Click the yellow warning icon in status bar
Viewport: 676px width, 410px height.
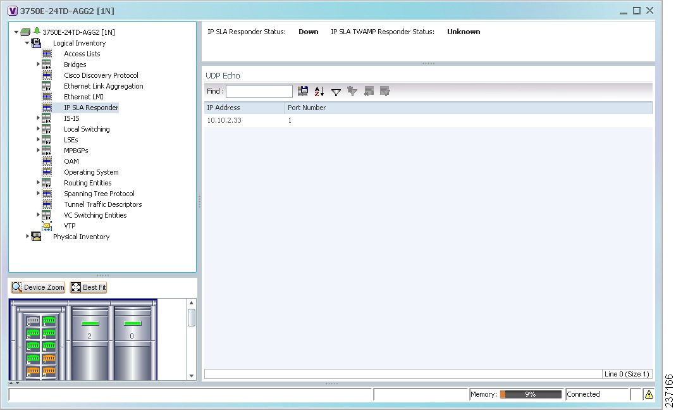[649, 394]
